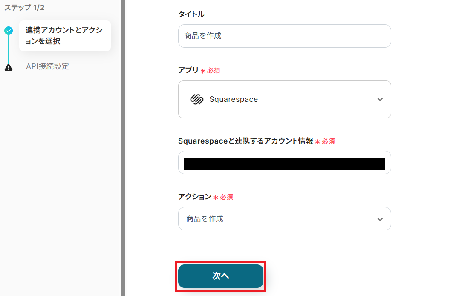The image size is (462, 296).
Task: Expand the アプリ dropdown chevron
Action: pos(380,99)
